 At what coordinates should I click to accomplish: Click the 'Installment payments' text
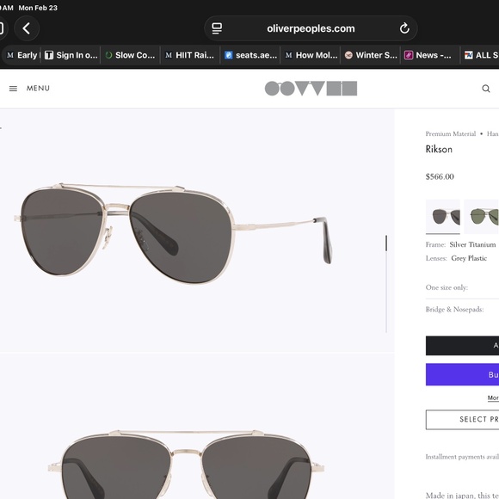click(x=462, y=457)
